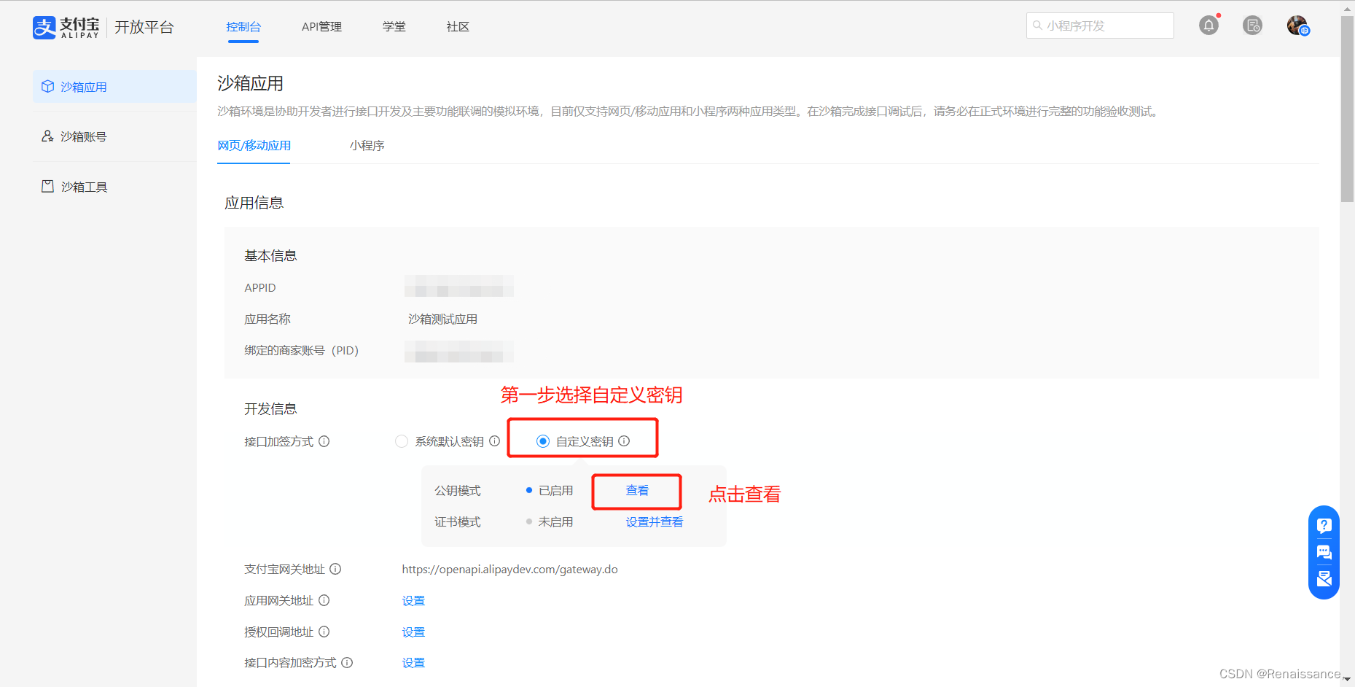Open the 社区 top menu

click(x=458, y=27)
